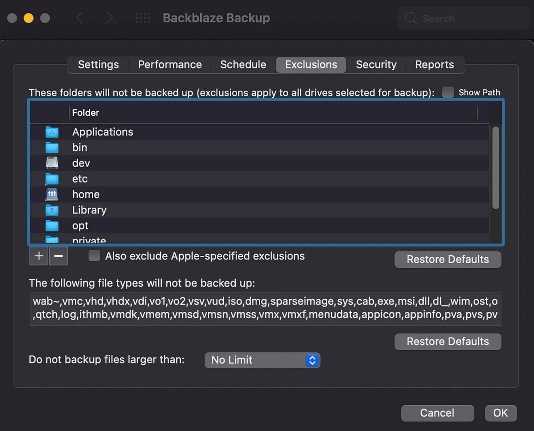This screenshot has width=534, height=431.
Task: Toggle Also exclude Apple-specified exclusions
Action: coord(94,256)
